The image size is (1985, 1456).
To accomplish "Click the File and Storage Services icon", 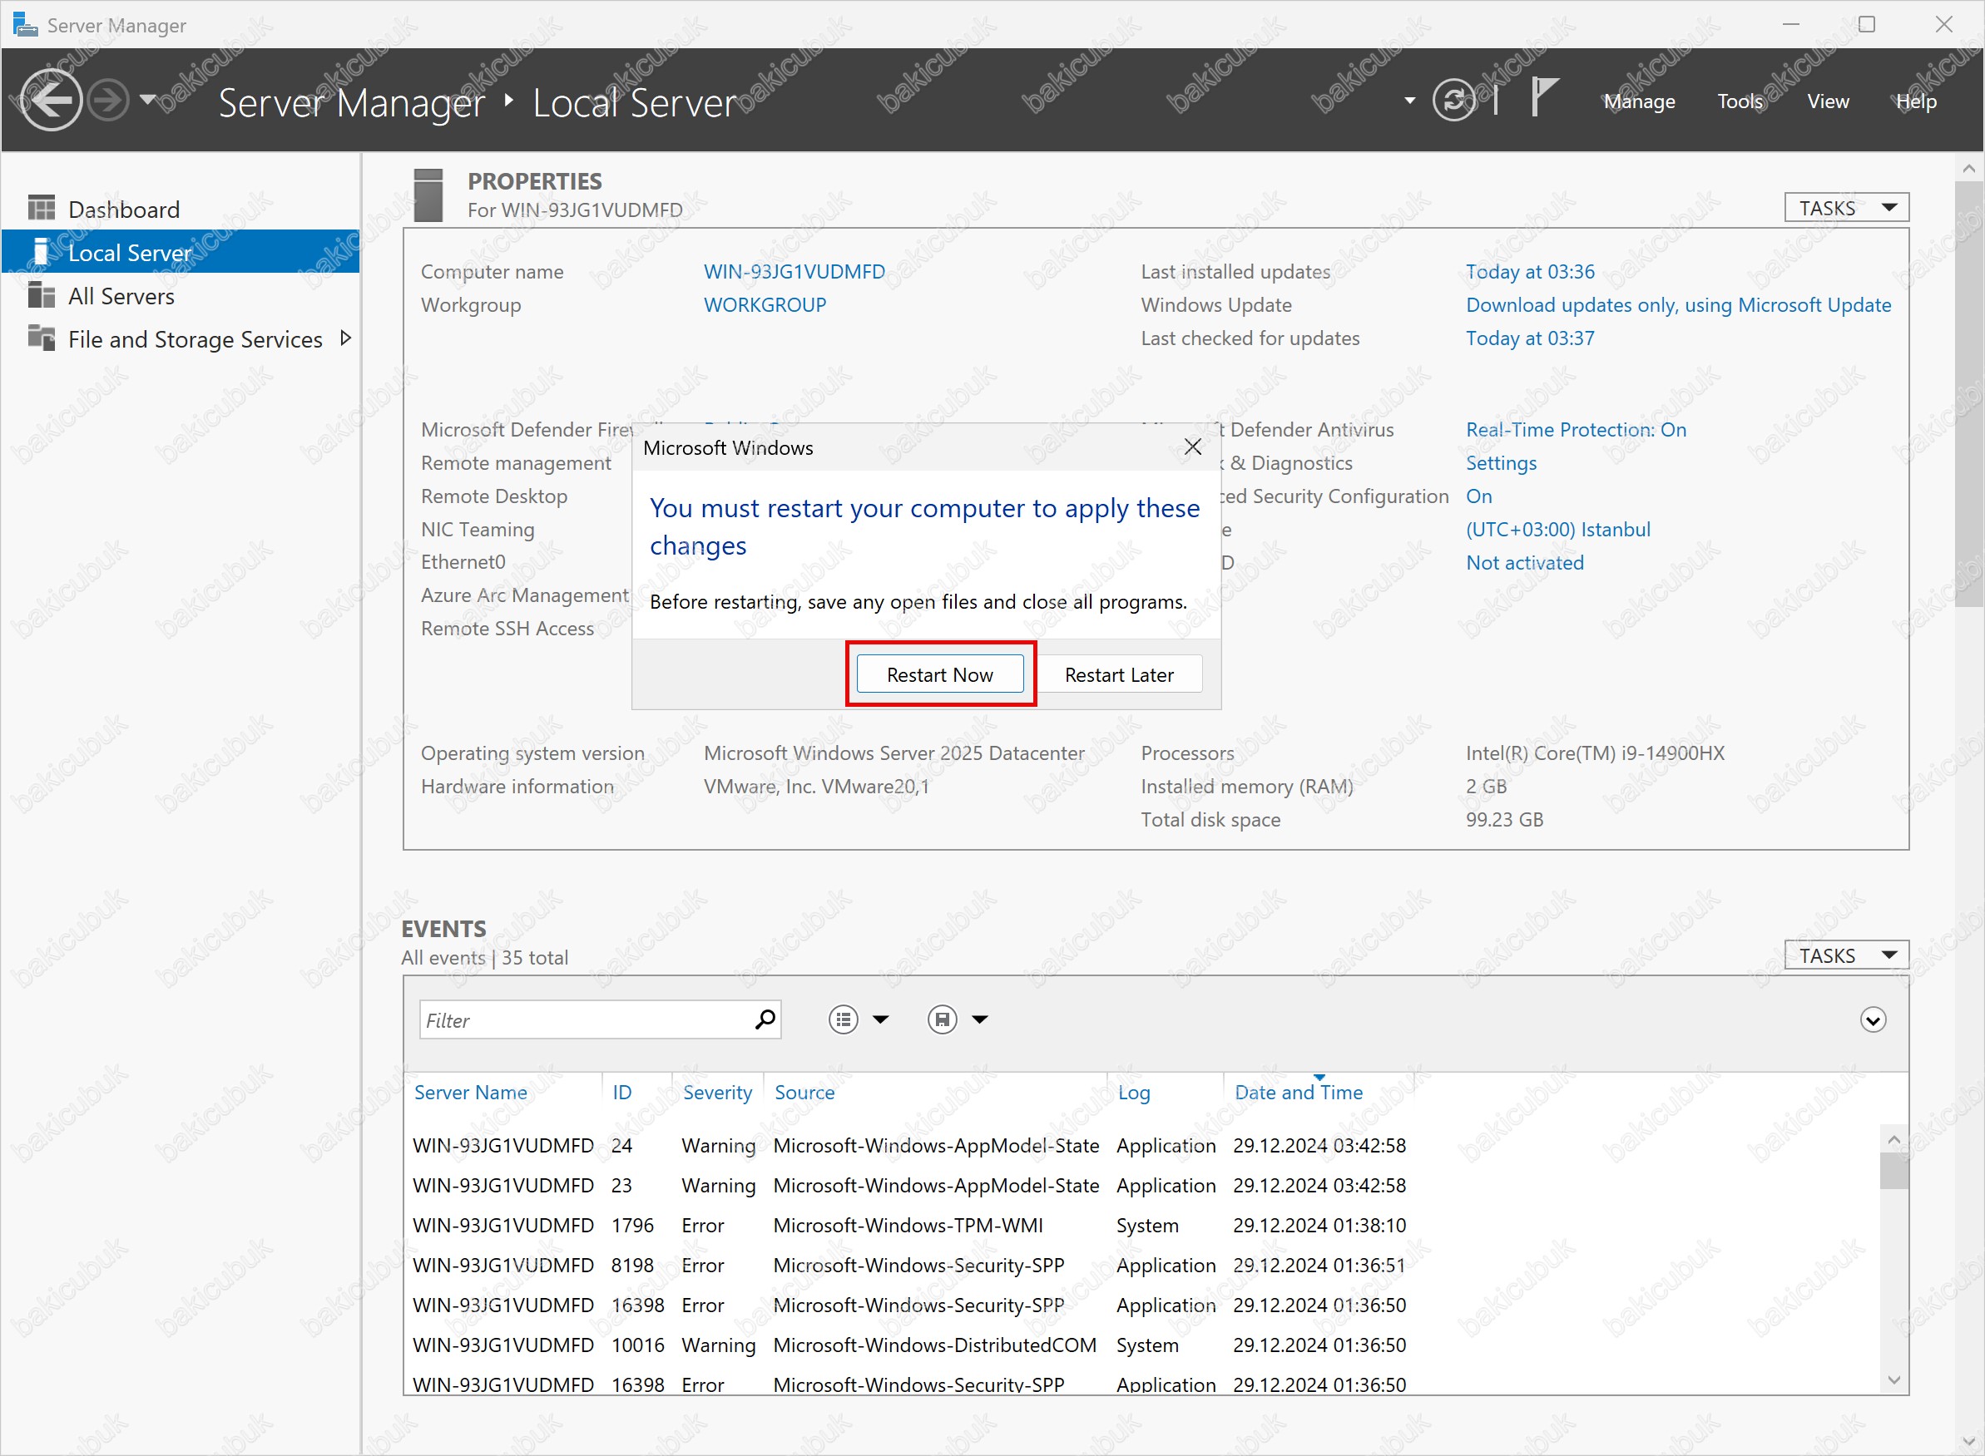I will (x=42, y=338).
